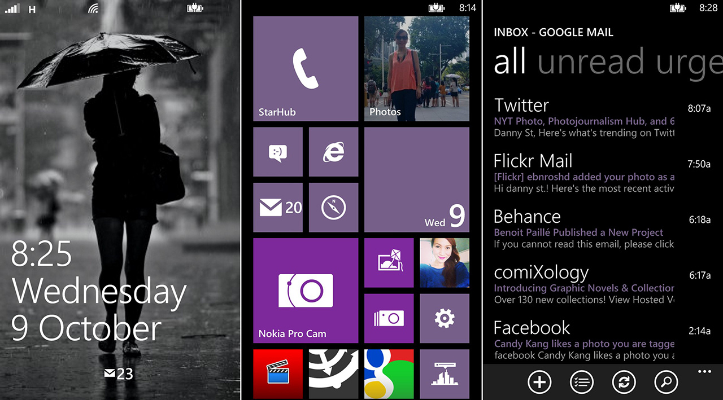Image resolution: width=723 pixels, height=400 pixels.
Task: Open the red video clapperboard tile
Action: coord(278,374)
